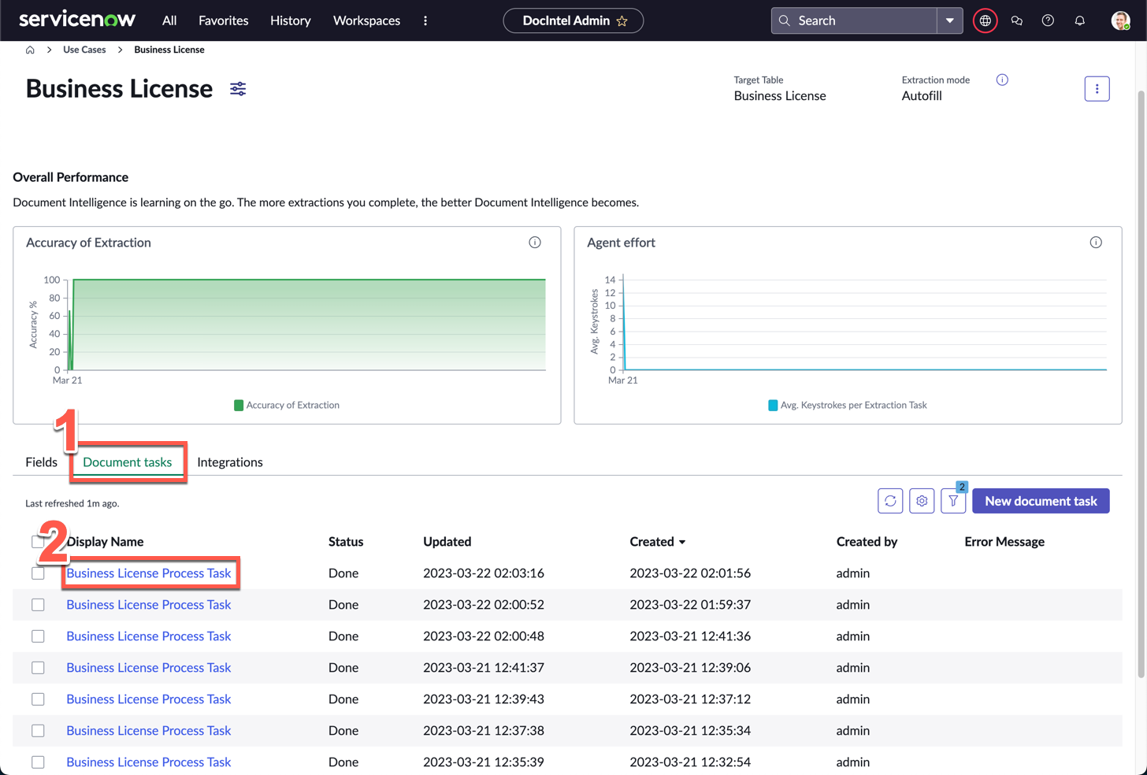Check the box for the first task row
The width and height of the screenshot is (1147, 775).
tap(38, 573)
